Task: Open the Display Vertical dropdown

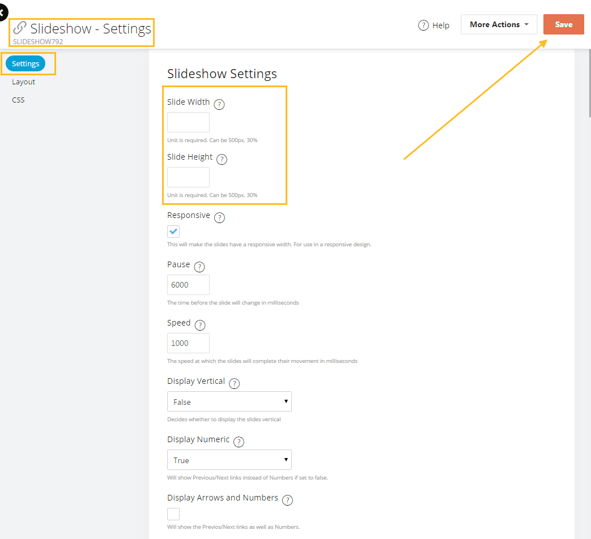Action: [x=229, y=401]
